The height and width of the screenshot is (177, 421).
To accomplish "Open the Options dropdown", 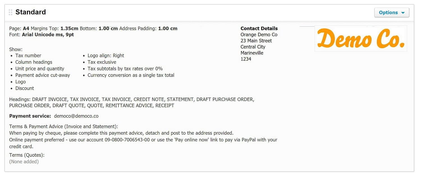I will pos(392,13).
